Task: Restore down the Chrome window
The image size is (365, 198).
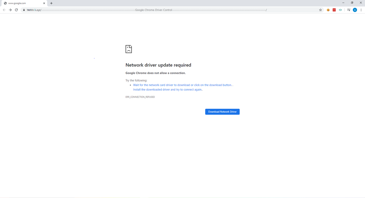Action: click(x=352, y=3)
